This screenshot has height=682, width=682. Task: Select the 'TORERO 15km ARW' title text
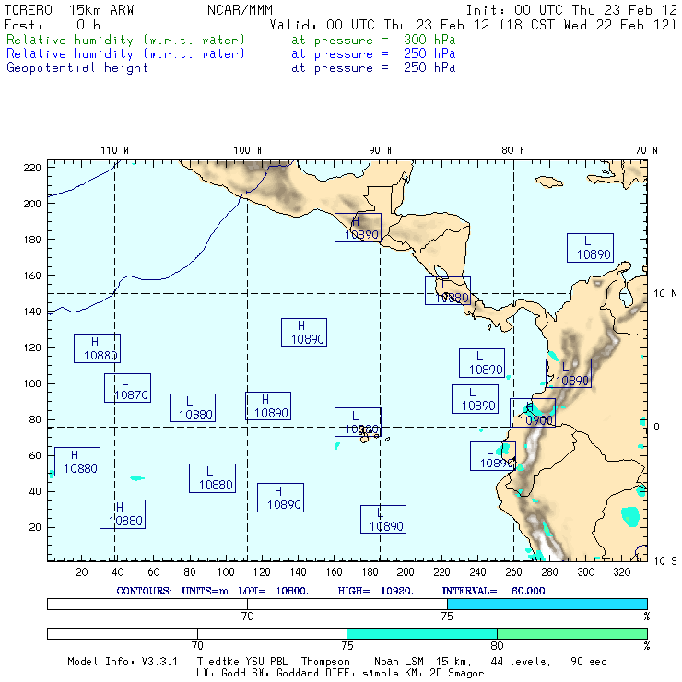point(69,10)
